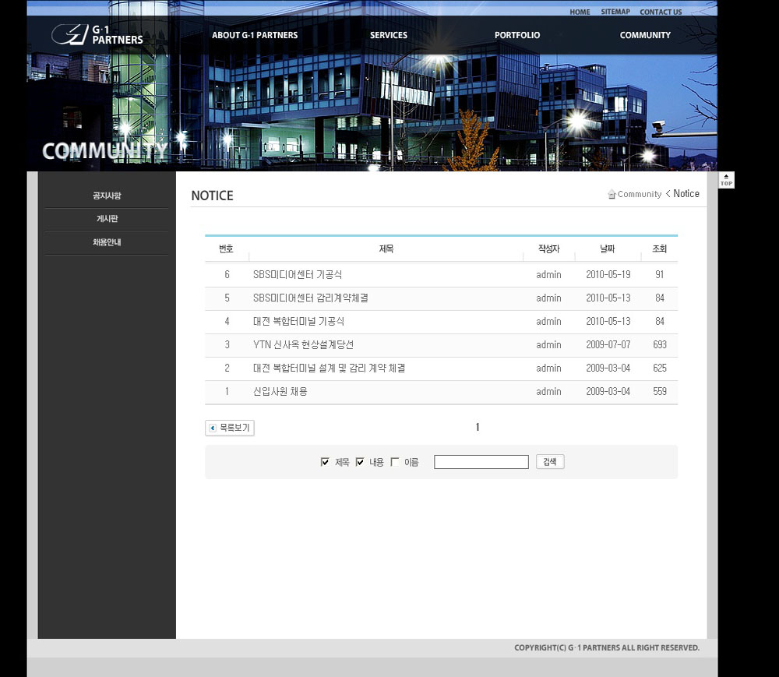The image size is (779, 677).
Task: Select 공지사항 in the sidebar
Action: click(107, 196)
